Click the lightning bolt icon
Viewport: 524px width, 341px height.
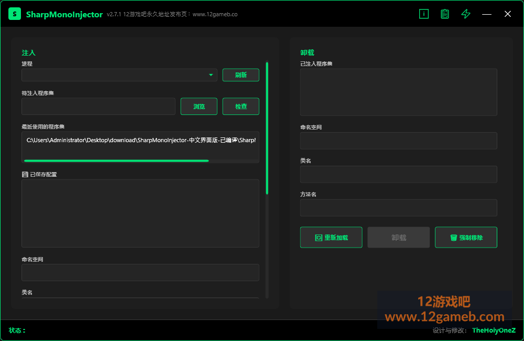pos(466,14)
